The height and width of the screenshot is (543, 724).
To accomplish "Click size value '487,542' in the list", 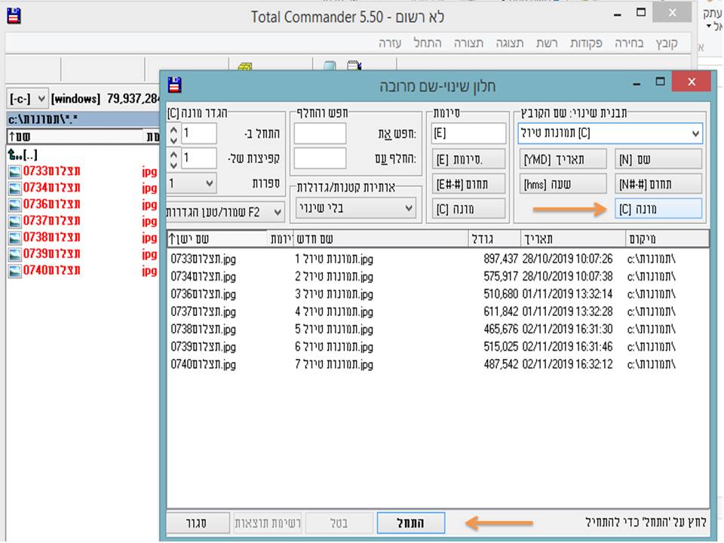I will click(501, 364).
